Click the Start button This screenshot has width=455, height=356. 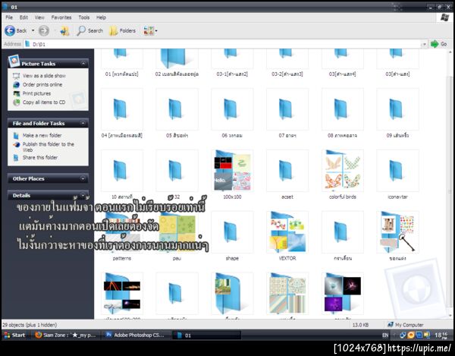(x=14, y=335)
